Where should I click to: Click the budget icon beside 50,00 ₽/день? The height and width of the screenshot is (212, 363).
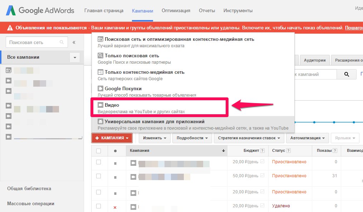click(262, 175)
